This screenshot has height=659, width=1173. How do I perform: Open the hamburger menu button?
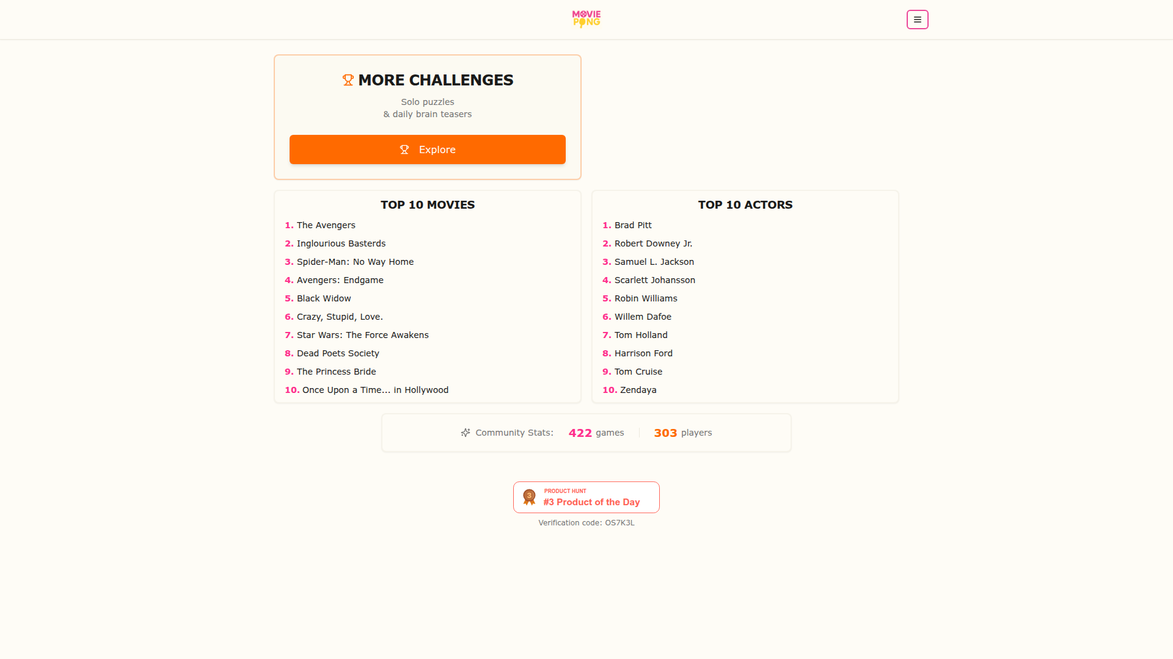[x=917, y=20]
